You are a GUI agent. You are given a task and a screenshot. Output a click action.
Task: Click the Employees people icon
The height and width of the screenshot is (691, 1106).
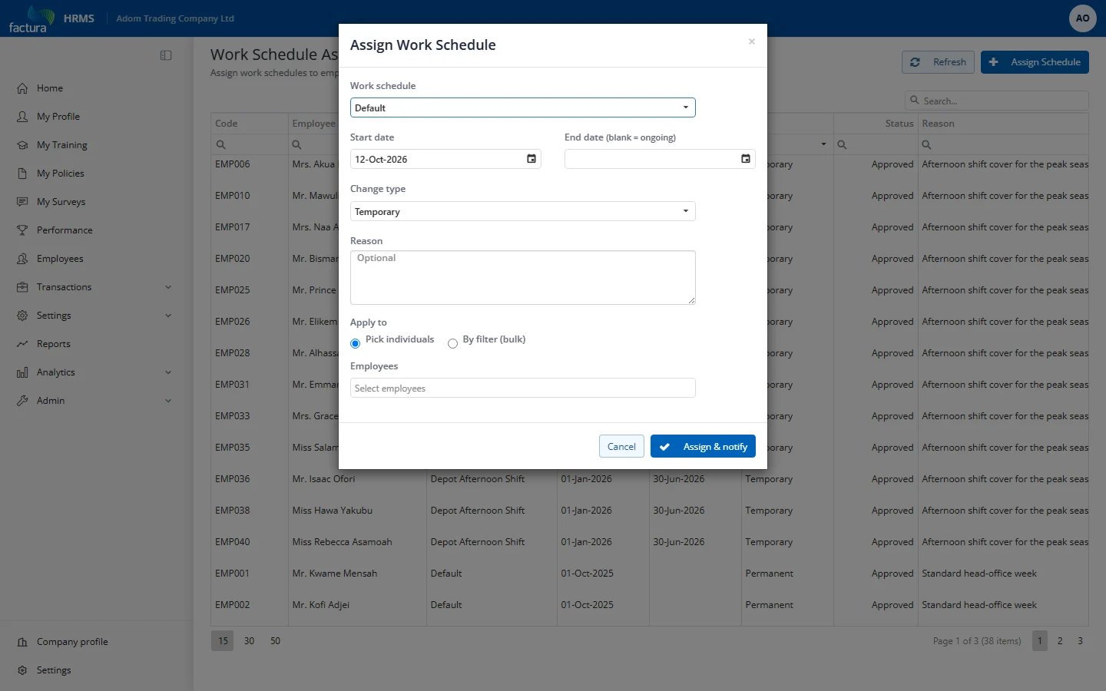(22, 259)
